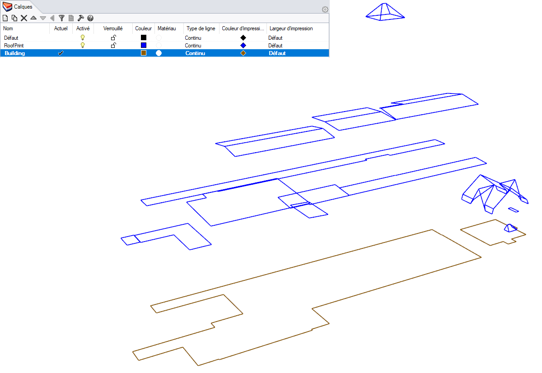Create a new layer with the page icon
Image resolution: width=542 pixels, height=373 pixels.
click(x=5, y=18)
